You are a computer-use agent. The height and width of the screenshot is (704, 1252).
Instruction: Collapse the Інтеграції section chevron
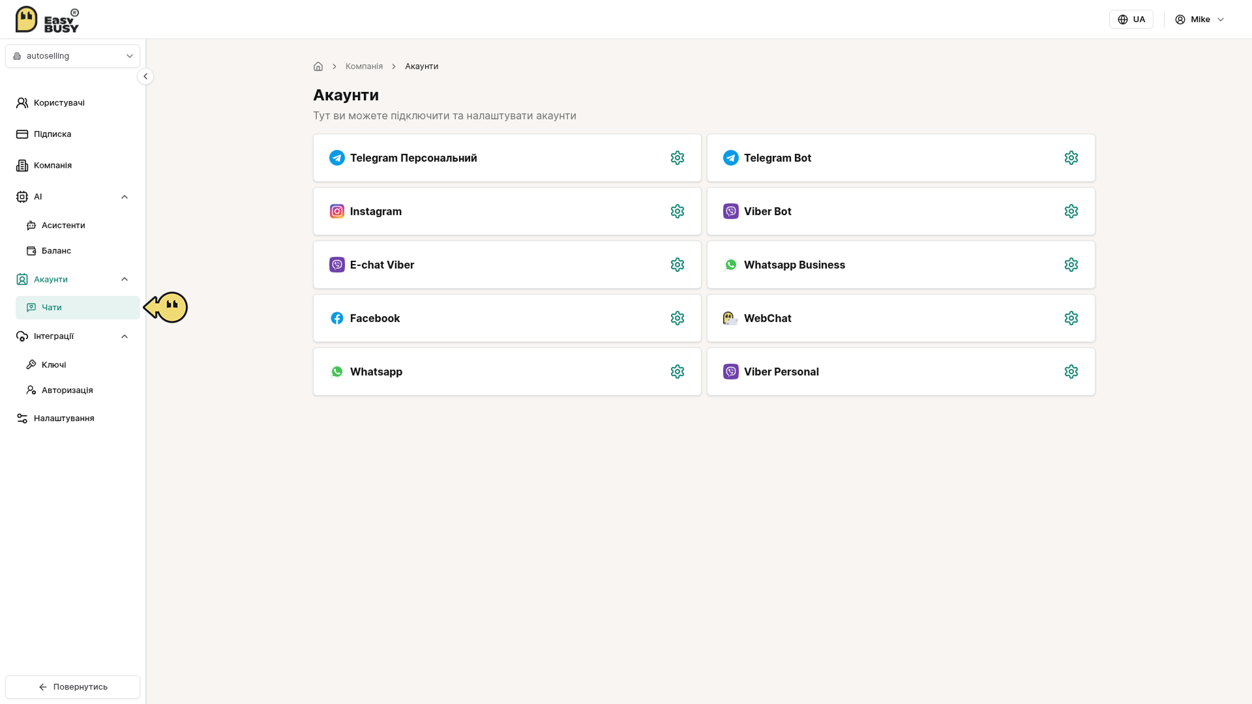coord(125,336)
